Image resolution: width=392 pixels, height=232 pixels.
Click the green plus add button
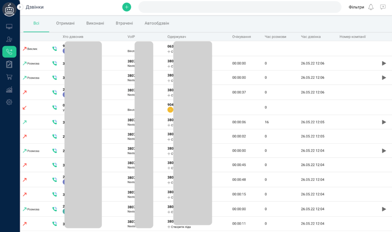coord(126,7)
